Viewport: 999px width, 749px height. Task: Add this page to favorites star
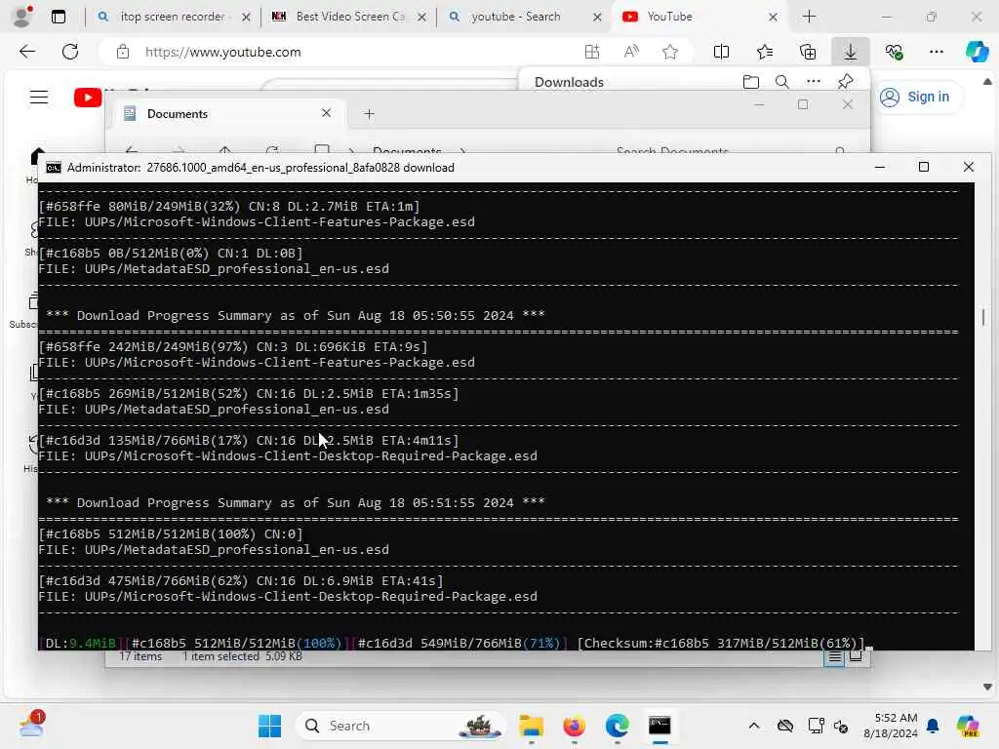point(669,52)
